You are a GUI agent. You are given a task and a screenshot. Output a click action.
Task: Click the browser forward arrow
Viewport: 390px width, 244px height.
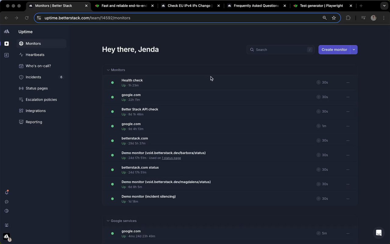click(16, 18)
